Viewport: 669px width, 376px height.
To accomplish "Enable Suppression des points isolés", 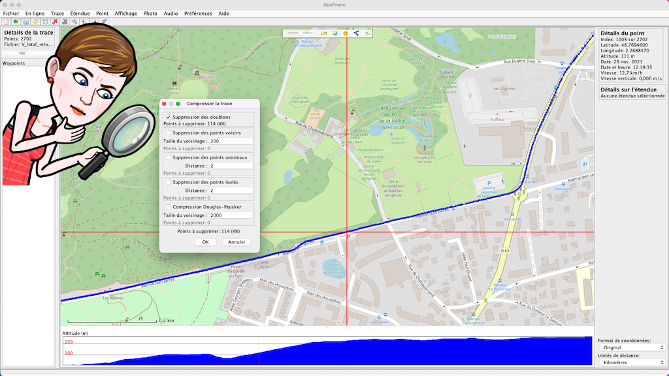I will 169,182.
